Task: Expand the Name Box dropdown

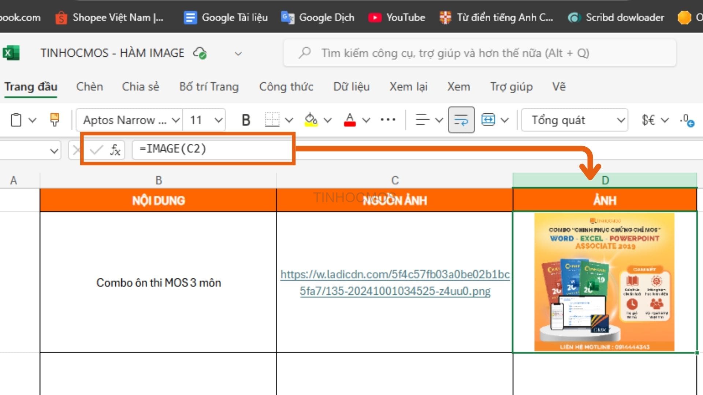Action: click(x=54, y=151)
